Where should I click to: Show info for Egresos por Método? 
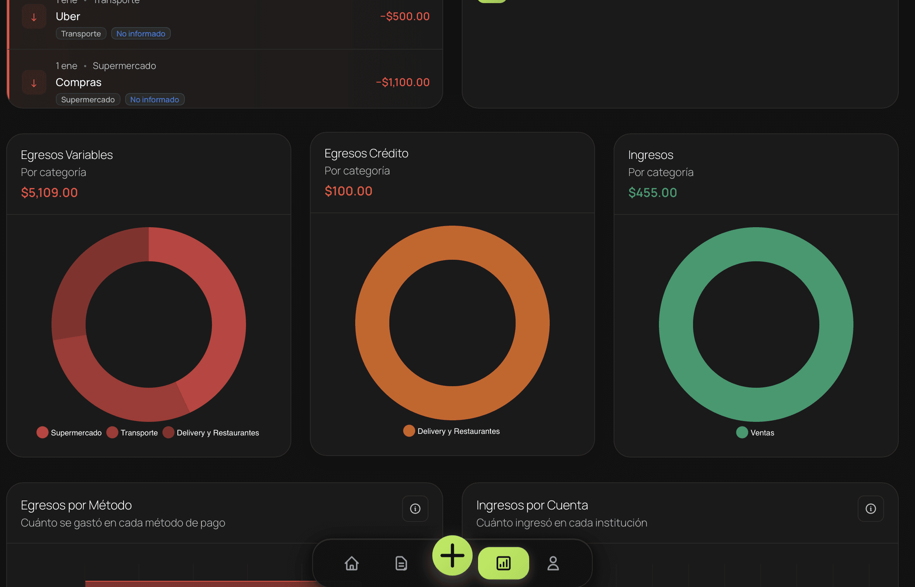point(415,508)
